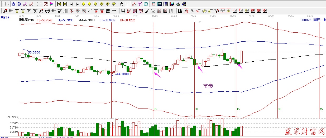Toggle the highlighted colored flag icon
Screen dimensions: 326x138
click(52, 4)
